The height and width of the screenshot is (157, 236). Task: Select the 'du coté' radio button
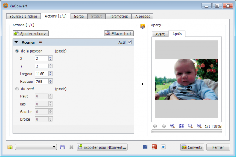pyautogui.click(x=17, y=89)
